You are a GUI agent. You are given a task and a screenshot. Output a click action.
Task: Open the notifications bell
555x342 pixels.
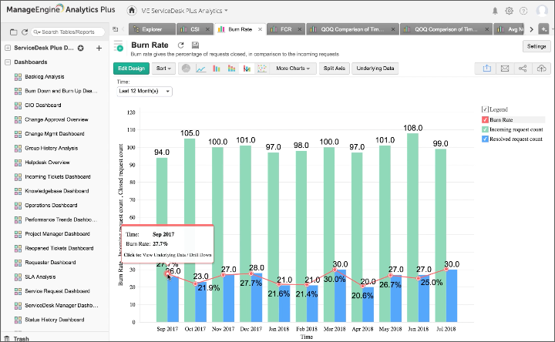click(x=494, y=11)
